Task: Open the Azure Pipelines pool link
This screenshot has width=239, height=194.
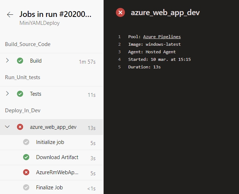Action: pyautogui.click(x=162, y=37)
